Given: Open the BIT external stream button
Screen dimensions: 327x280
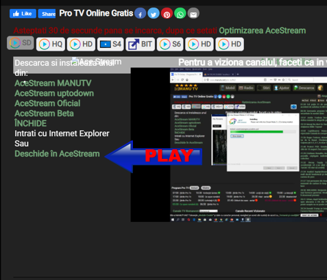Looking at the screenshot, I should (140, 44).
